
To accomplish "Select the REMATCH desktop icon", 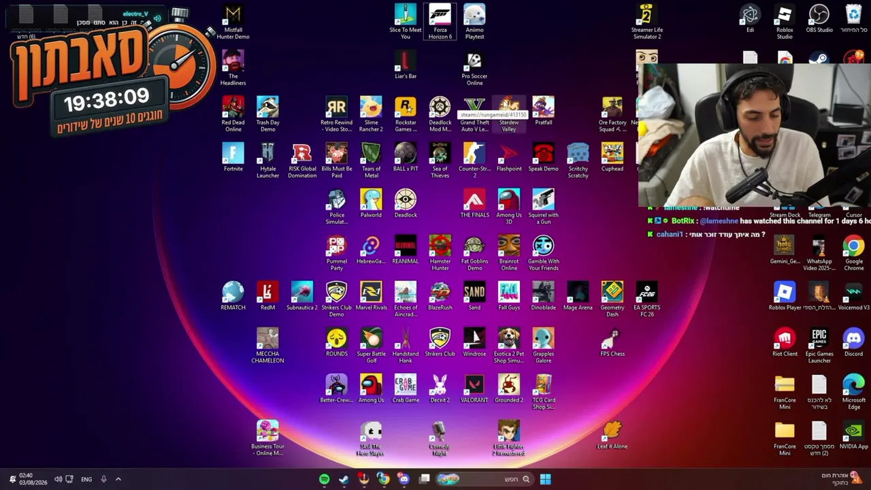I will 233,296.
